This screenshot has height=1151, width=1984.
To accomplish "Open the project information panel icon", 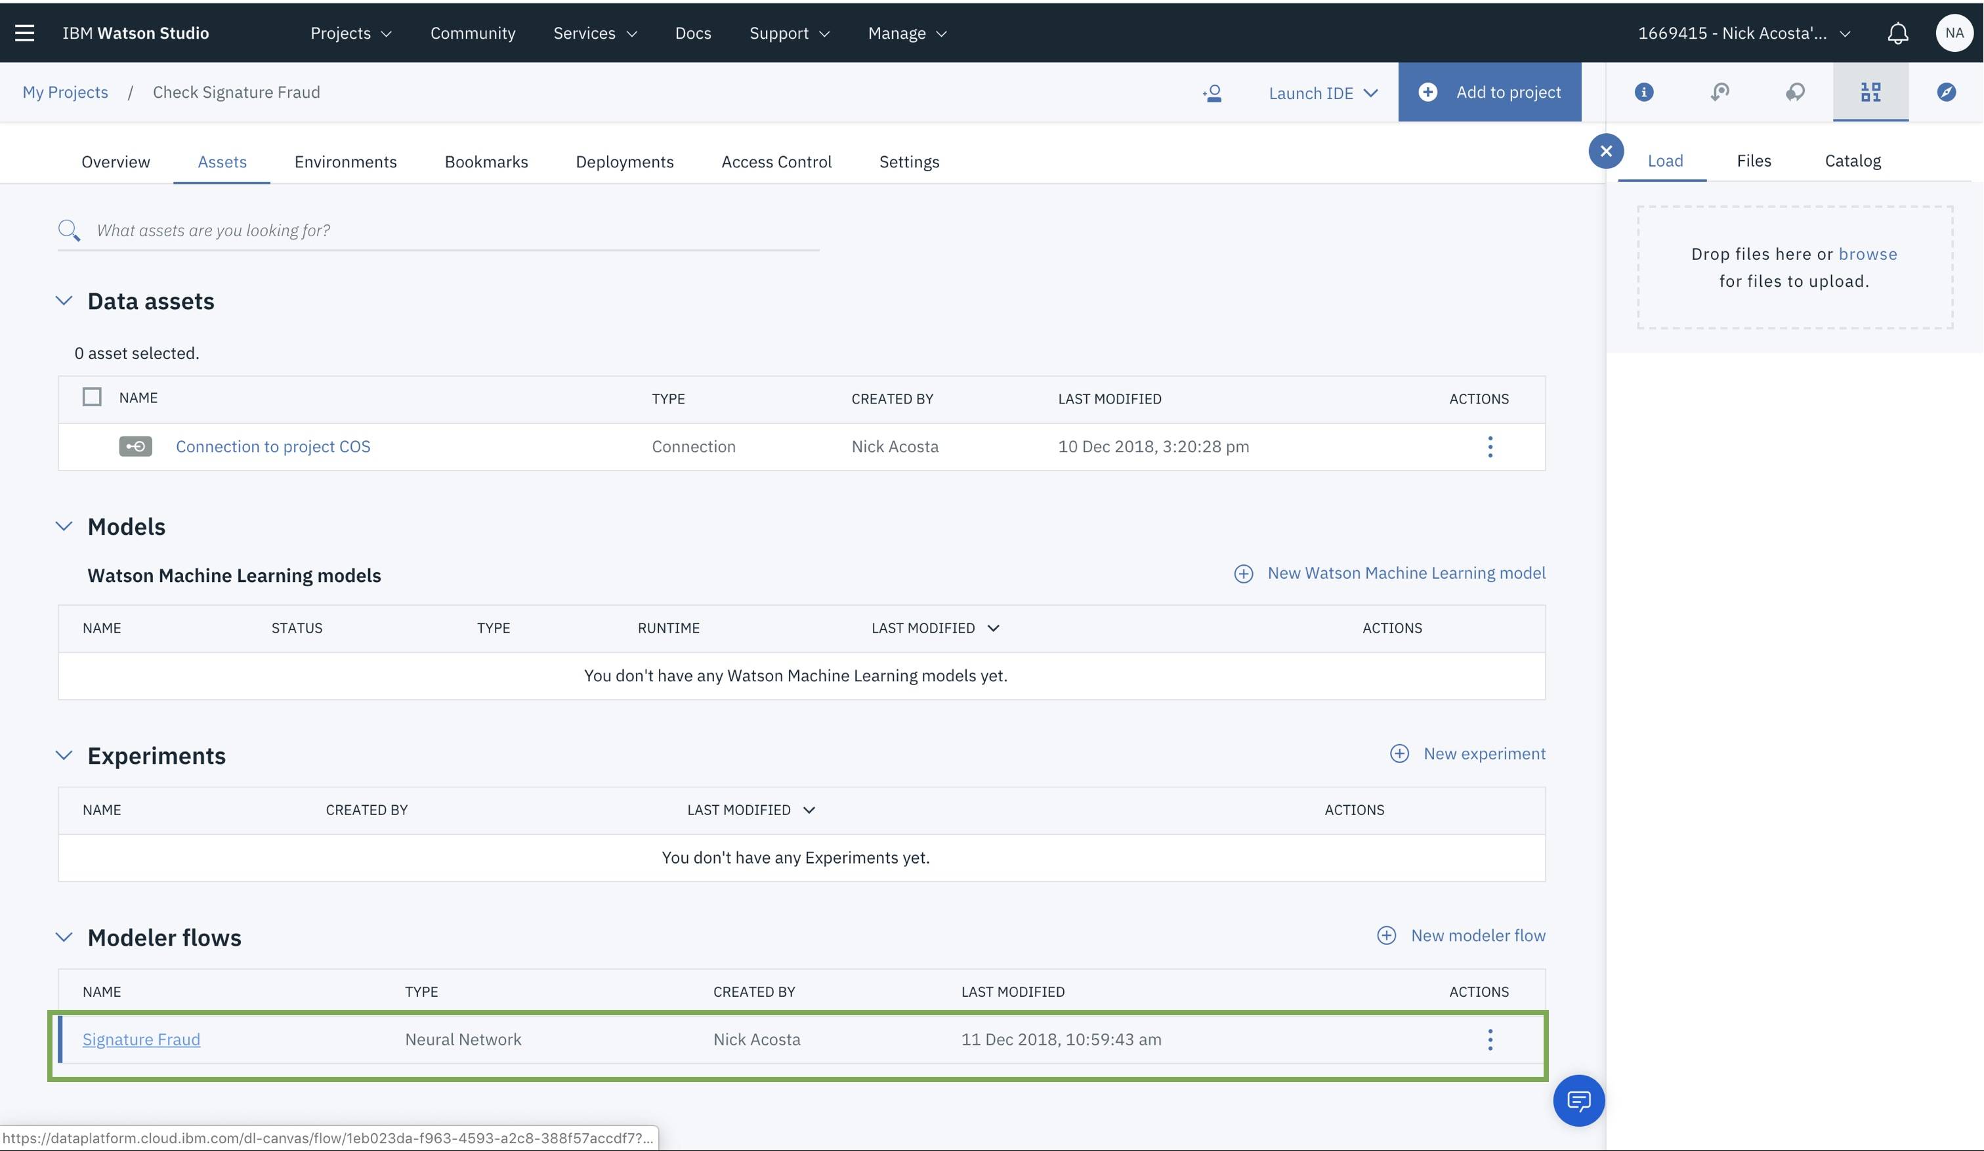I will point(1644,92).
